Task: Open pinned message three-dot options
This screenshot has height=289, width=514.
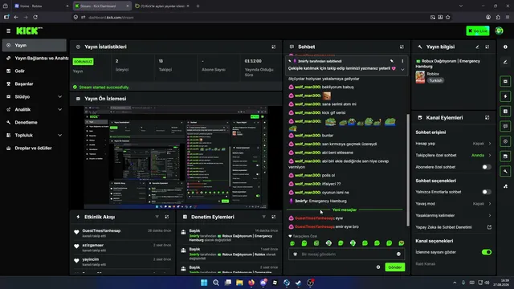Action: pyautogui.click(x=402, y=61)
